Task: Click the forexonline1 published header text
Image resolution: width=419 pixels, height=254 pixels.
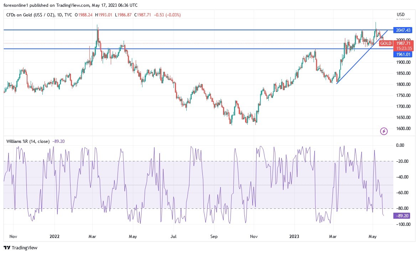Action: point(71,5)
